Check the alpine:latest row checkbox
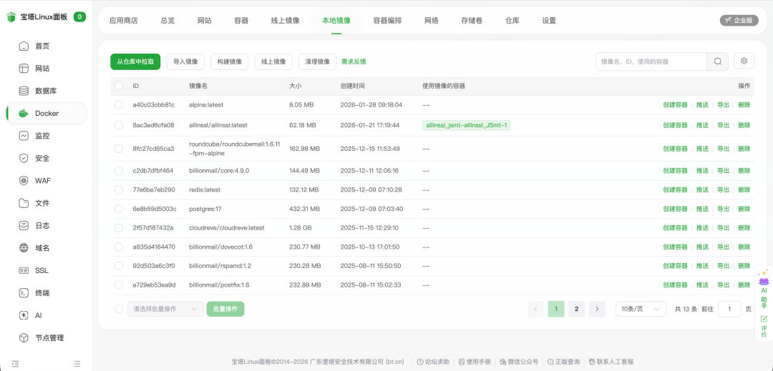 [x=118, y=105]
